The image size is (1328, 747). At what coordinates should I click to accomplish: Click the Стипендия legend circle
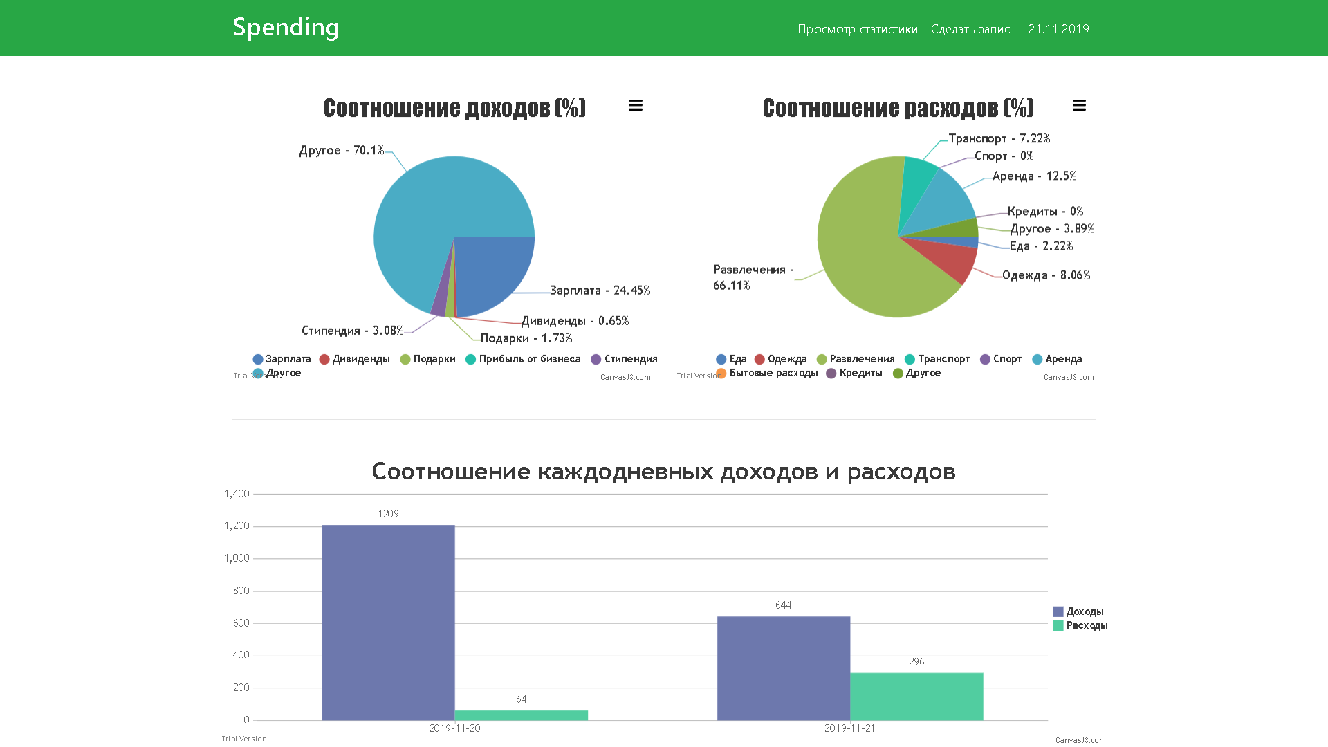pyautogui.click(x=596, y=359)
